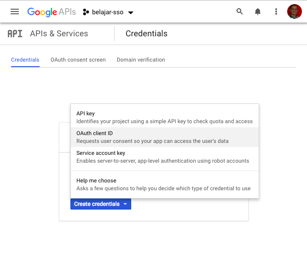The image size is (307, 261).
Task: Switch to the Credentials tab
Action: tap(25, 60)
